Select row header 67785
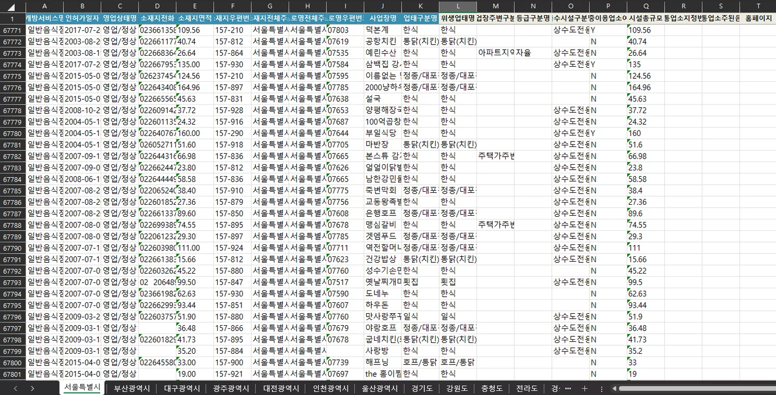Image resolution: width=776 pixels, height=395 pixels. pos(12,190)
